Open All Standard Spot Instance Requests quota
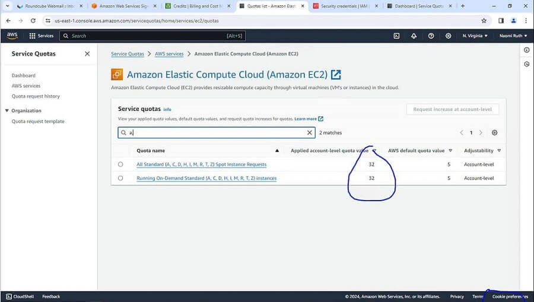 click(202, 164)
